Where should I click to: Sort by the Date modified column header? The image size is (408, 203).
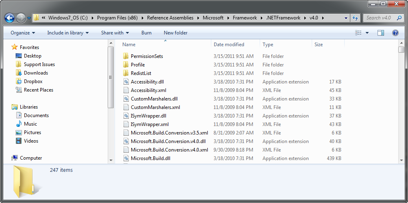(229, 45)
